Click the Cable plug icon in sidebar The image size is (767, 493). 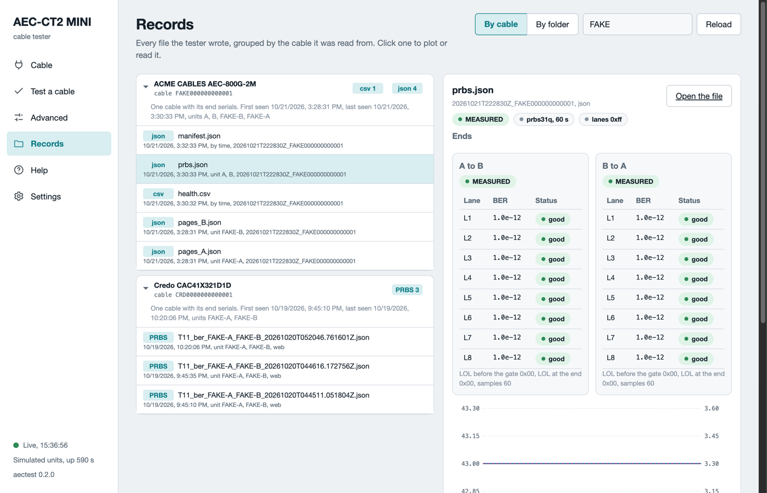(x=19, y=65)
